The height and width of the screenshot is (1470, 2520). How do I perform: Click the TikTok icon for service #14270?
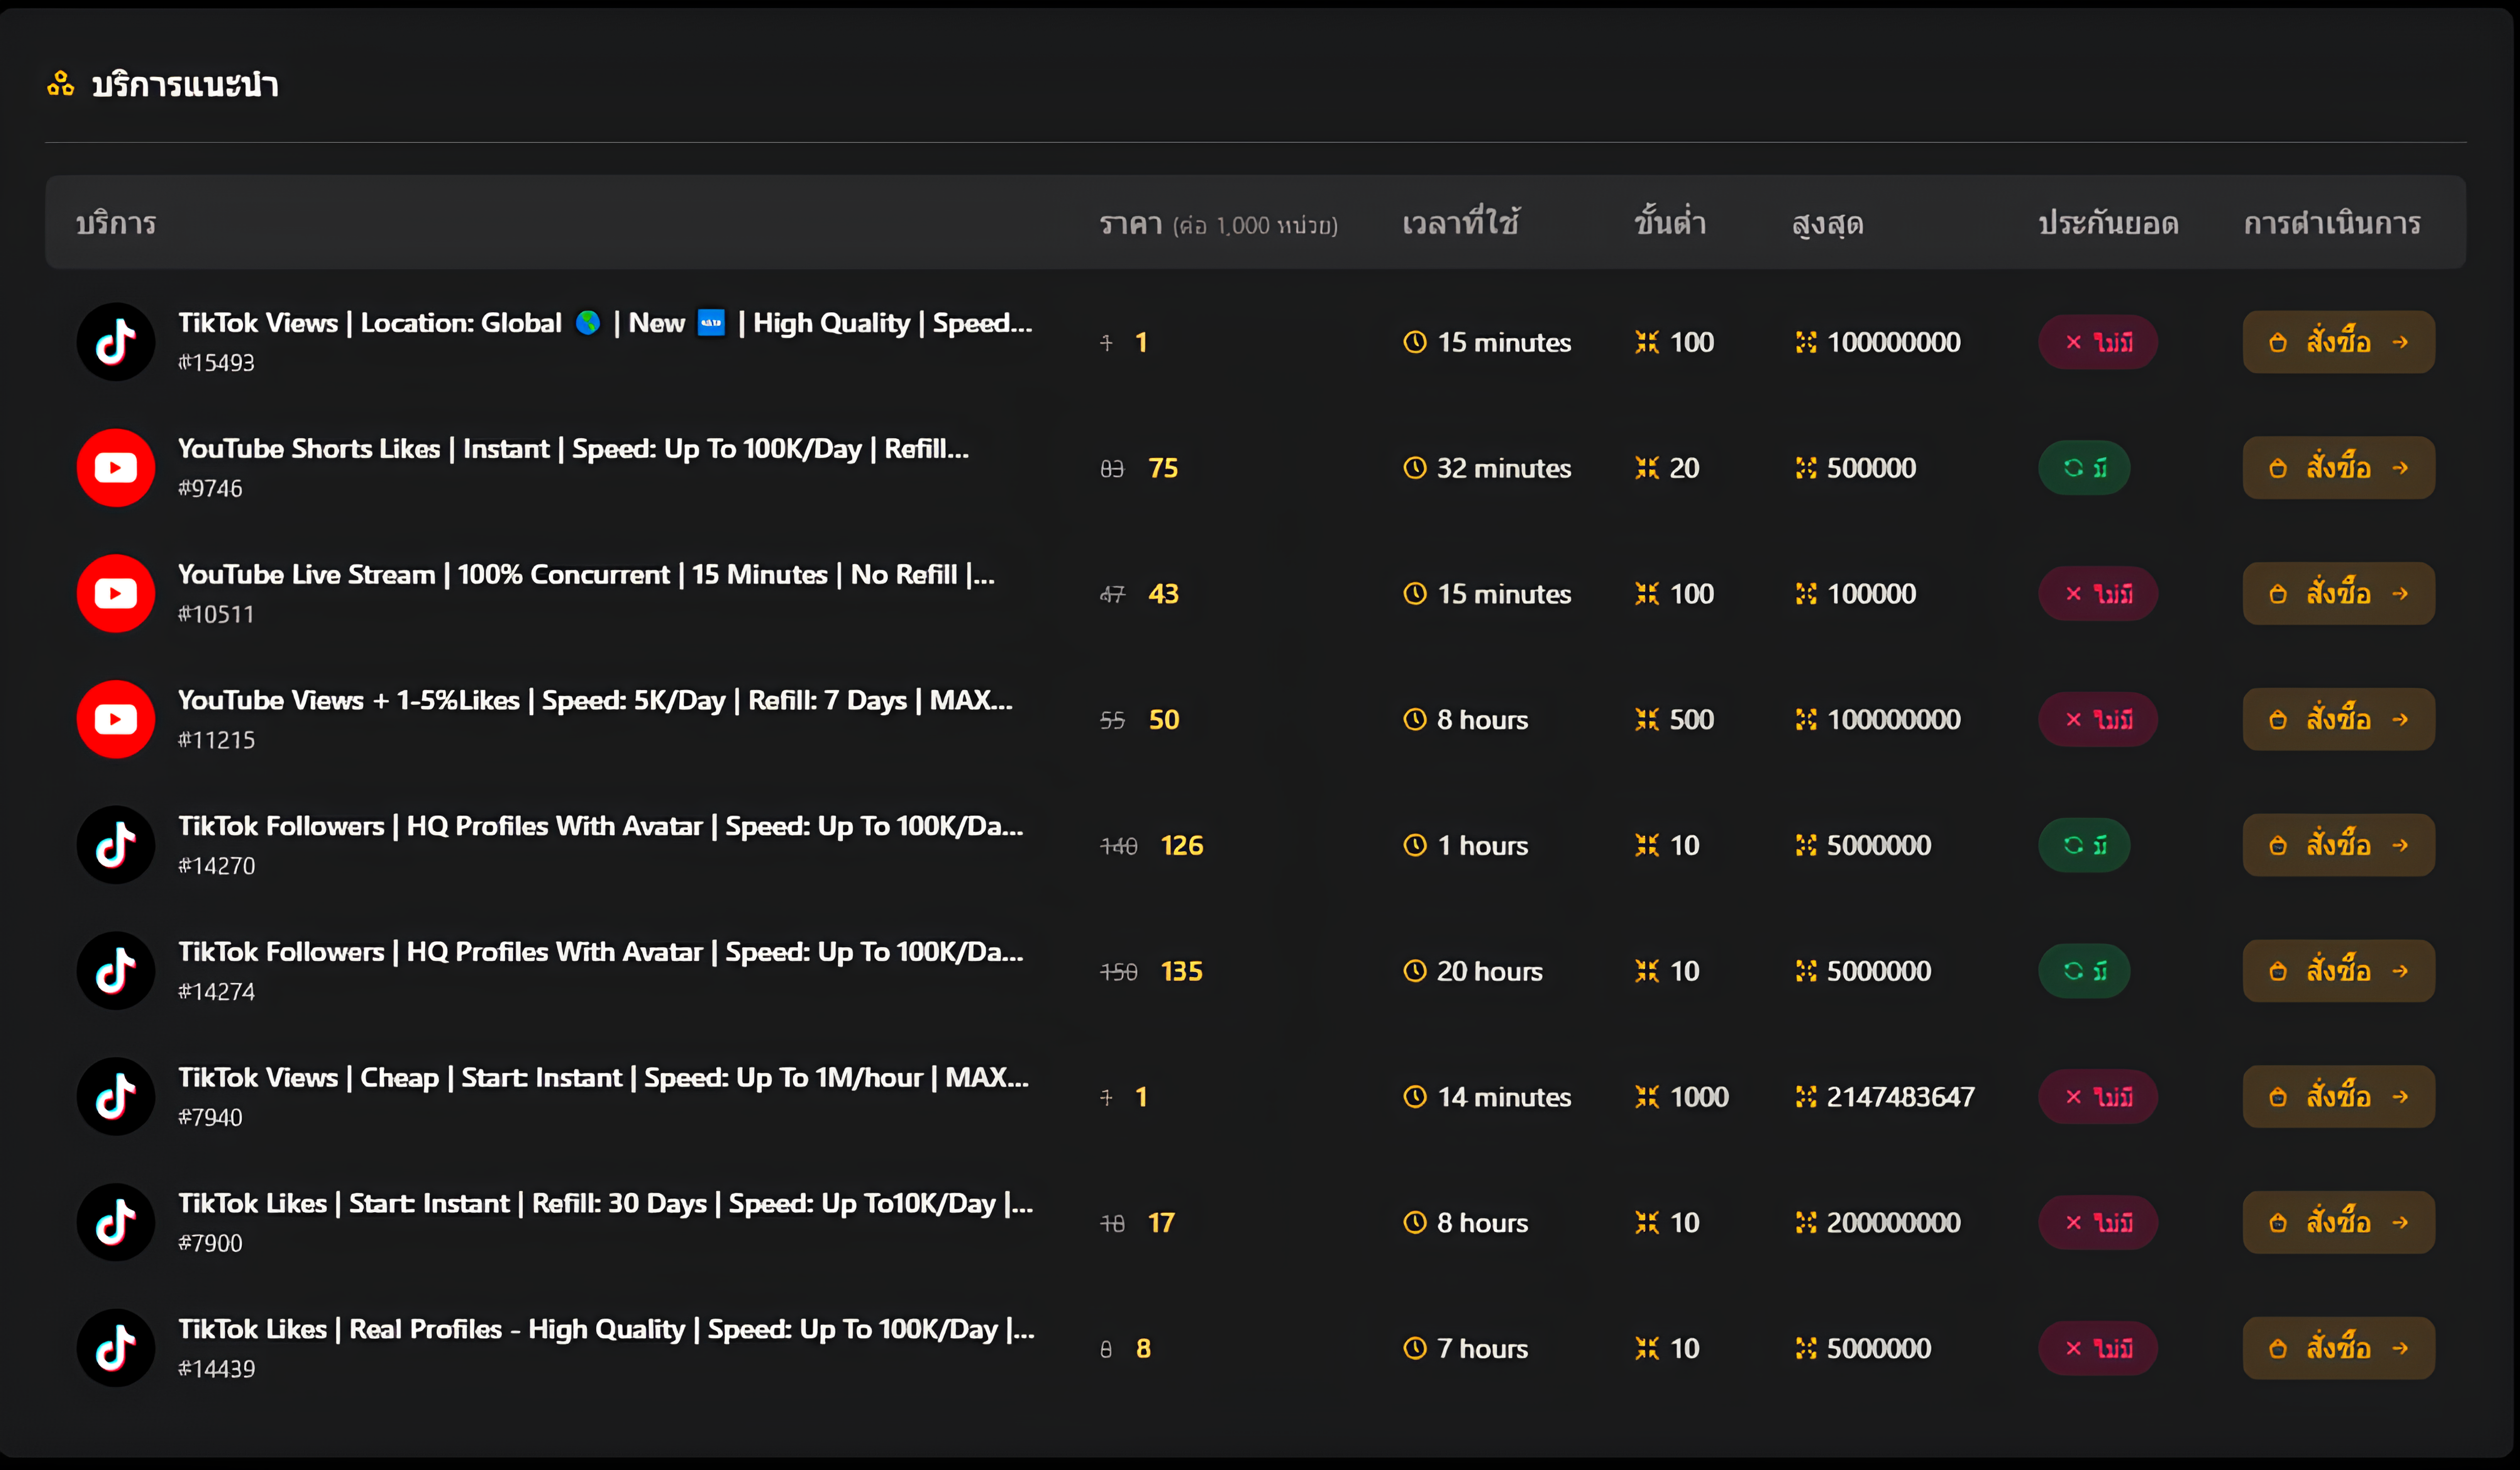click(x=116, y=845)
